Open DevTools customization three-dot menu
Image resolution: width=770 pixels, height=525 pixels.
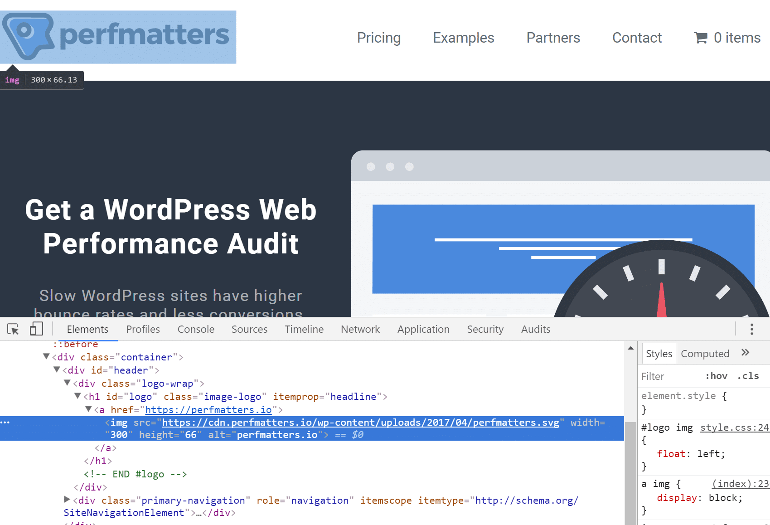click(x=751, y=329)
